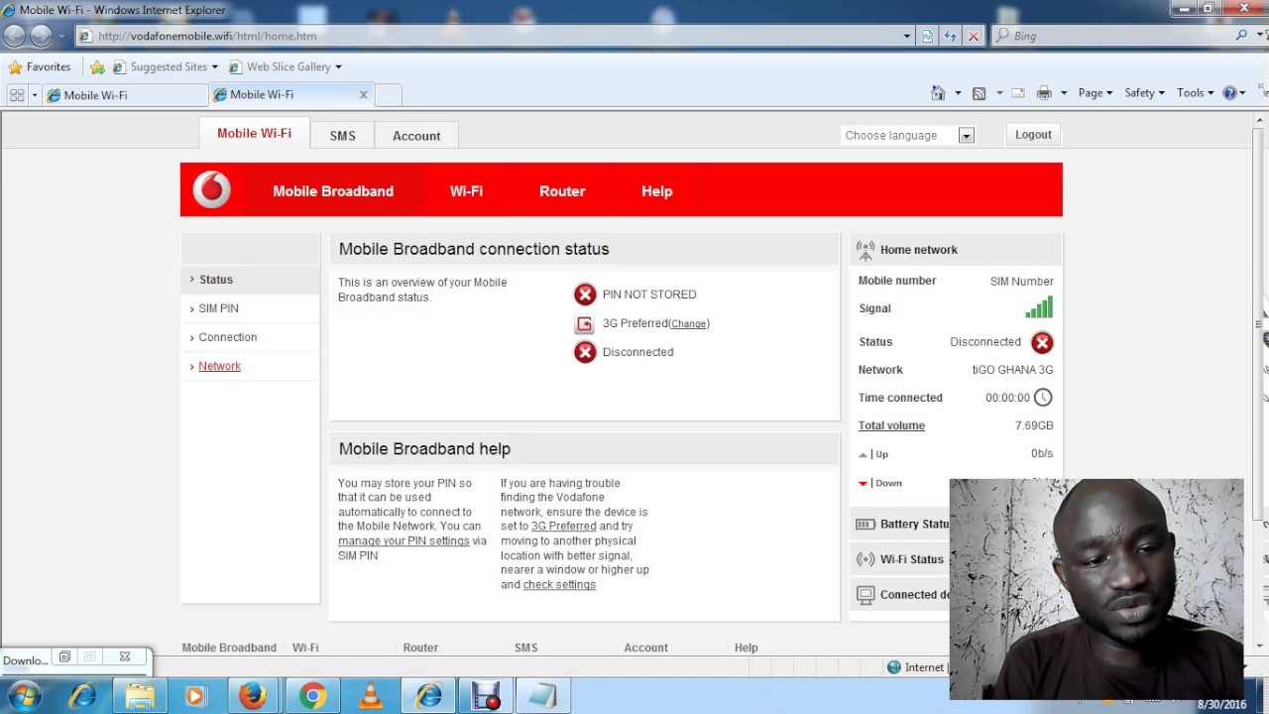
Task: Click the Add to Favorites Bar icon
Action: 97,66
